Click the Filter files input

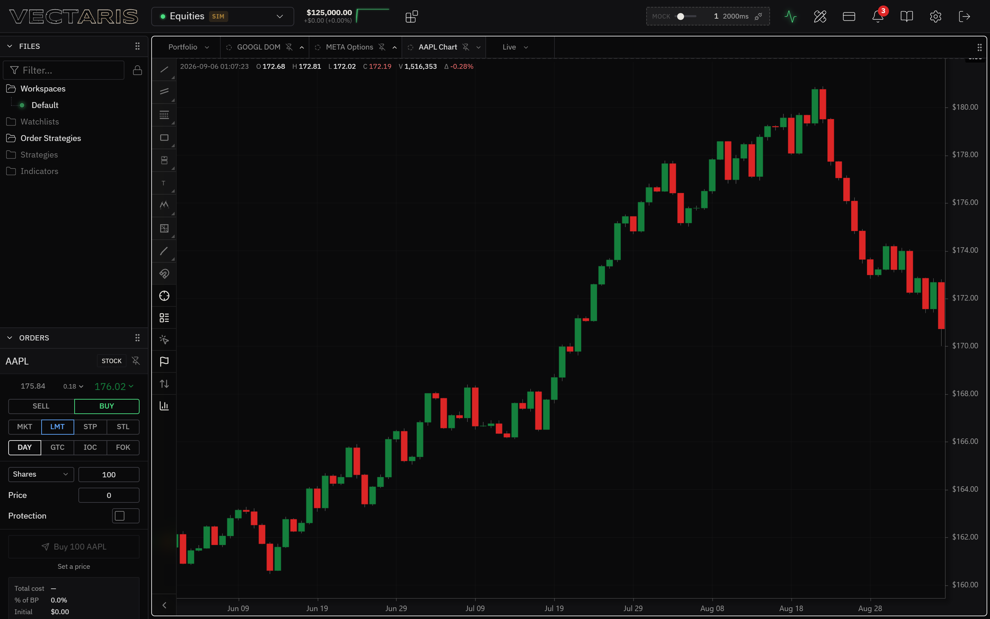tap(64, 70)
